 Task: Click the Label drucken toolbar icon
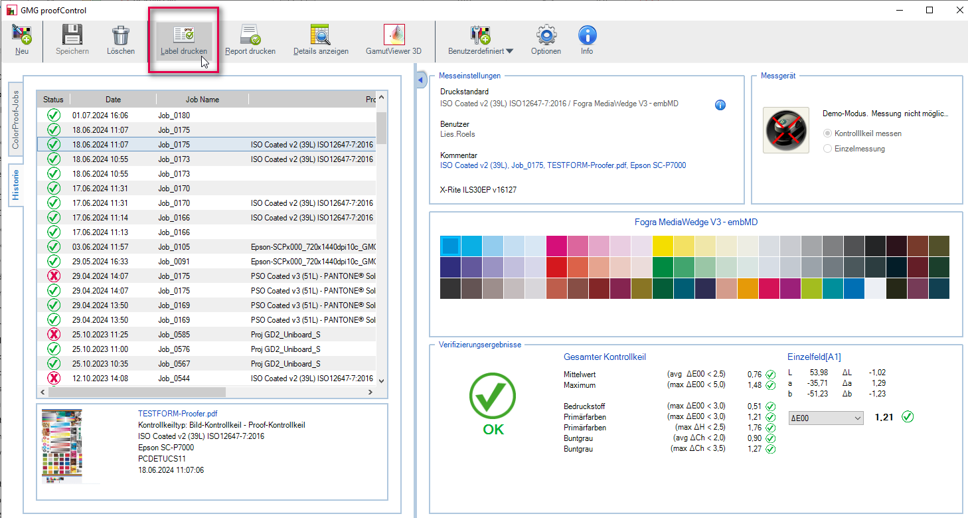tap(183, 35)
